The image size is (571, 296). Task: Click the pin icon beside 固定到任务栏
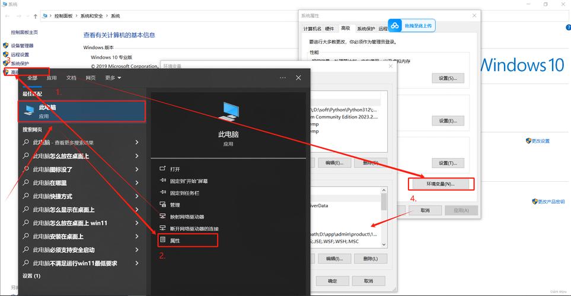163,192
